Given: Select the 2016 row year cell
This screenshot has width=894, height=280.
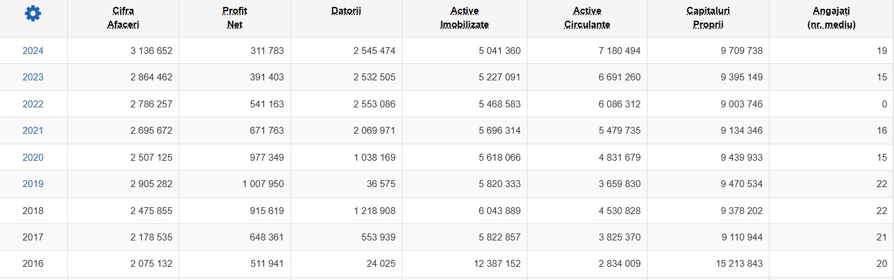Looking at the screenshot, I should (x=33, y=264).
